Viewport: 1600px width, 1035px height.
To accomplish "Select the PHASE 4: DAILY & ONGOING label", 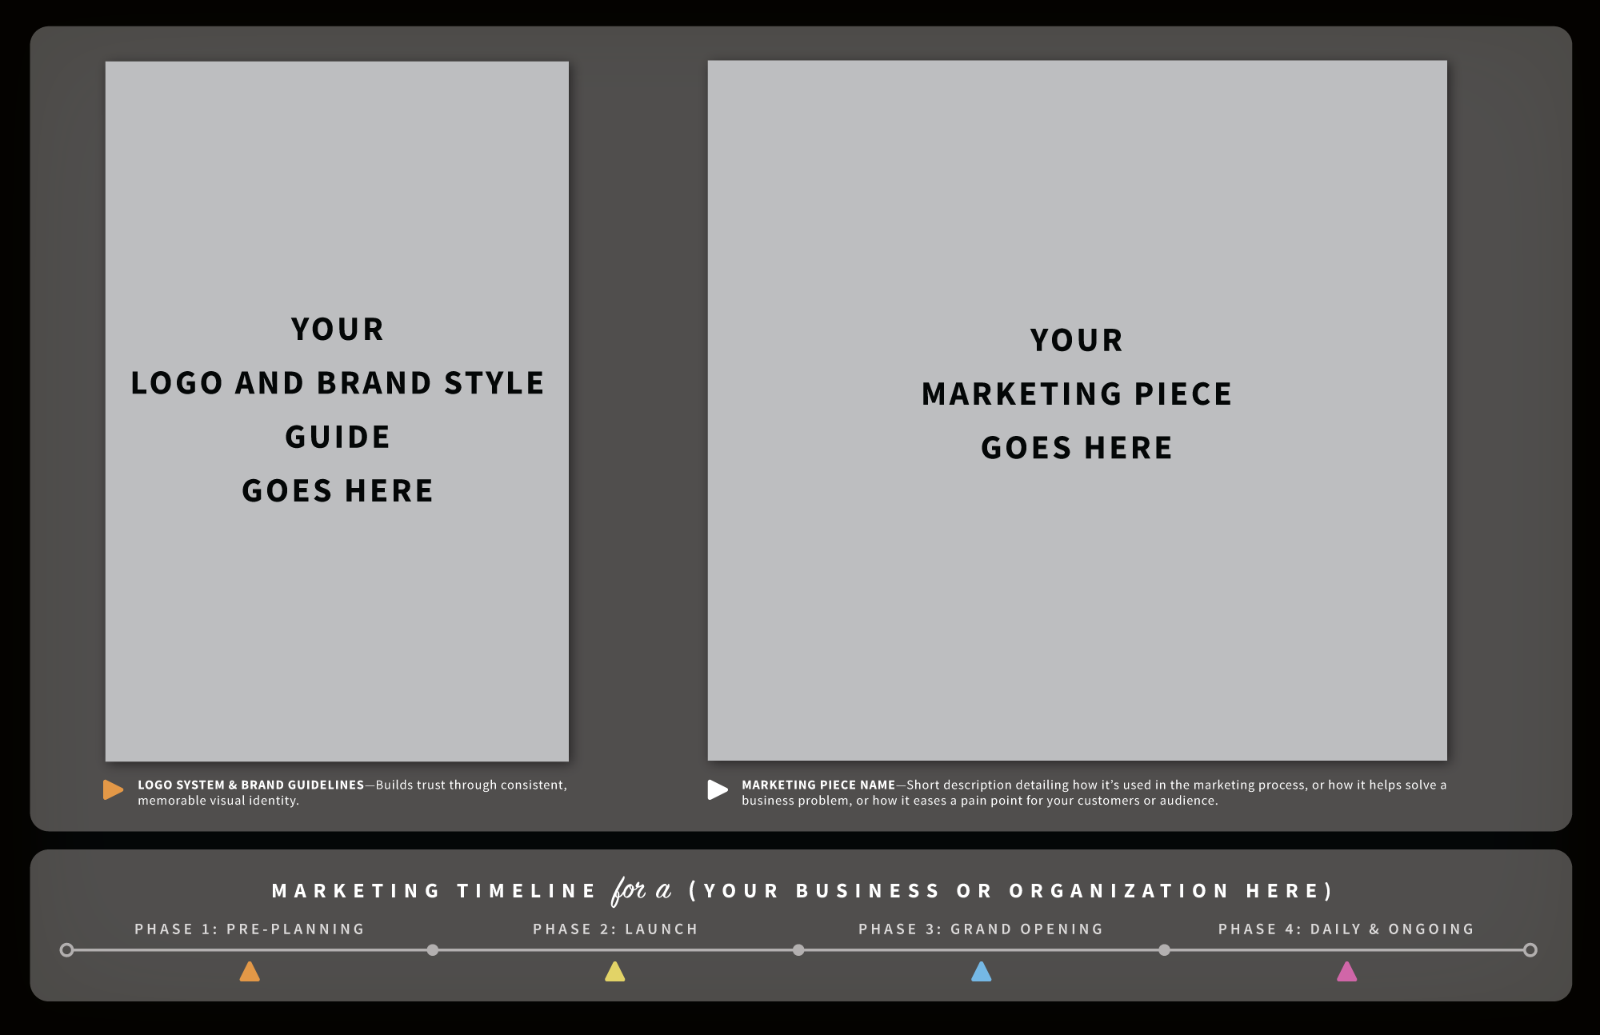I will pyautogui.click(x=1345, y=929).
